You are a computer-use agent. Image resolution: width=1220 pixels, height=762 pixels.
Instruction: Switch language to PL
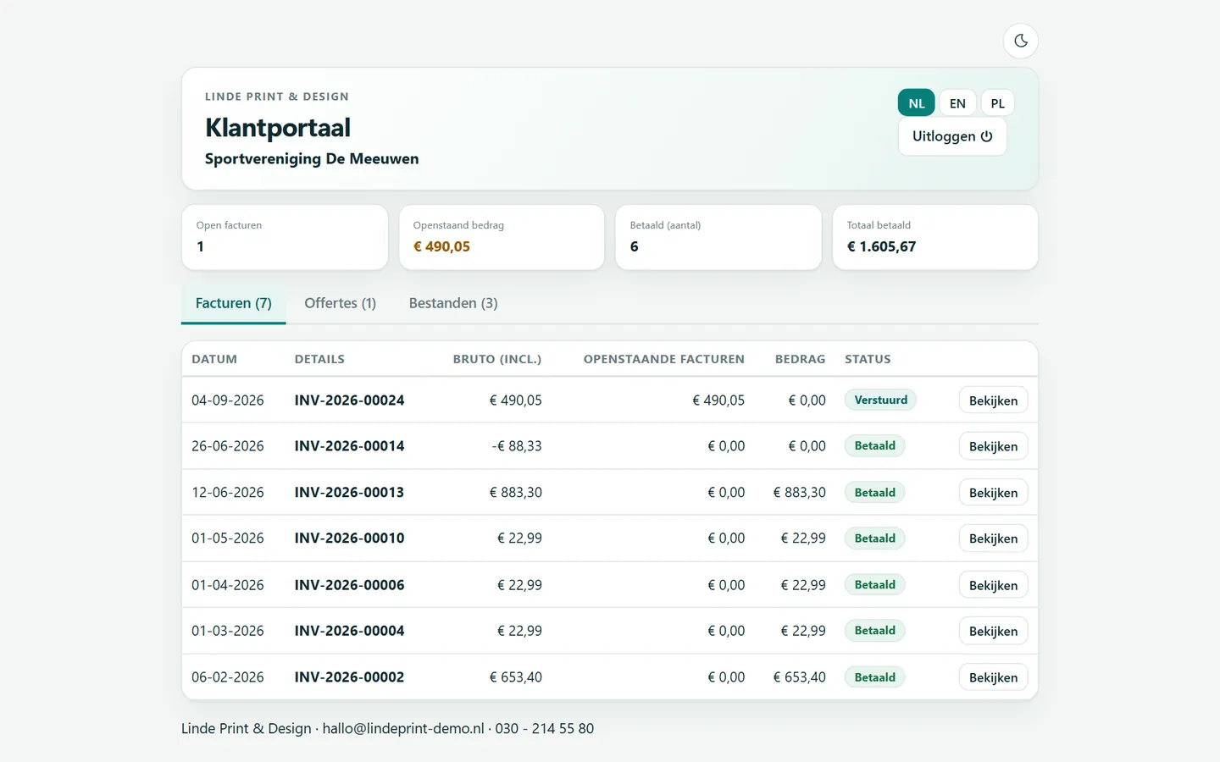(x=998, y=103)
